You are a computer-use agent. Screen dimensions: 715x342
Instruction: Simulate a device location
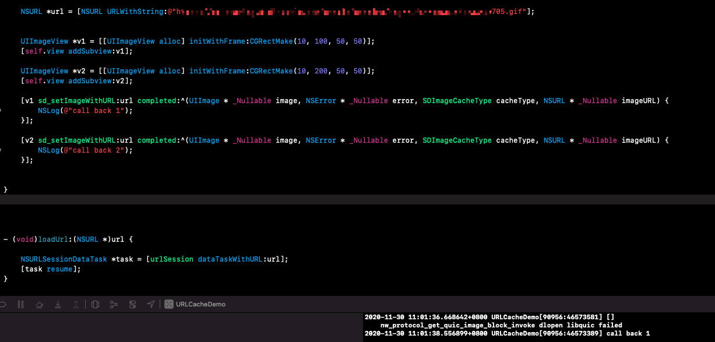coord(151,304)
